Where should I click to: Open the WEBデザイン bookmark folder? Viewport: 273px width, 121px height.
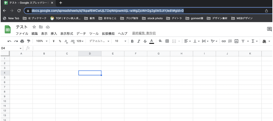pyautogui.click(x=242, y=18)
